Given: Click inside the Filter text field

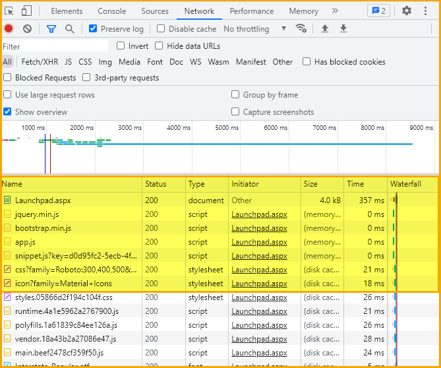Looking at the screenshot, I should tap(55, 46).
